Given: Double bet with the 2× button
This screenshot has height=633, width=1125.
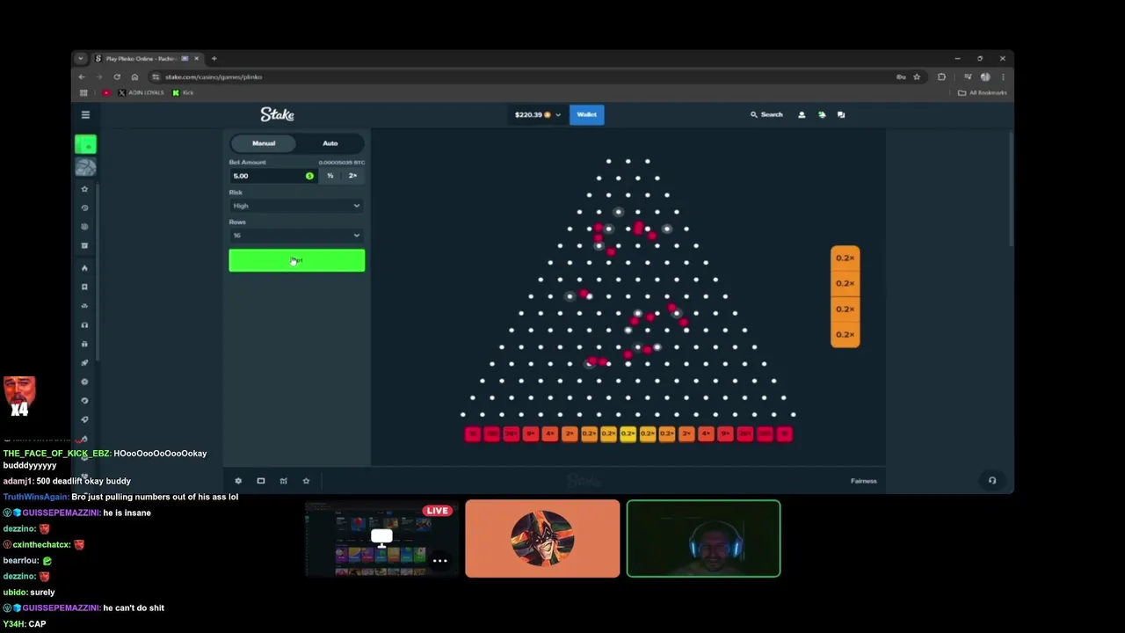Looking at the screenshot, I should [352, 176].
